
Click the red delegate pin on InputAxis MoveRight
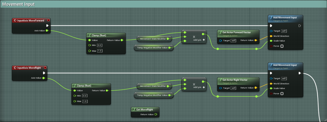click(45, 68)
